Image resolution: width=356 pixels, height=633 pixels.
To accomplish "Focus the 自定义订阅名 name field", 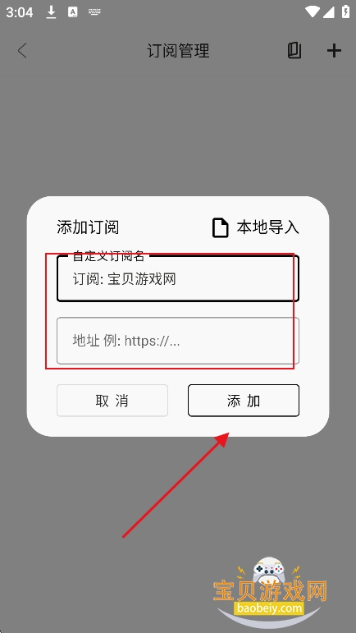I will coord(178,278).
